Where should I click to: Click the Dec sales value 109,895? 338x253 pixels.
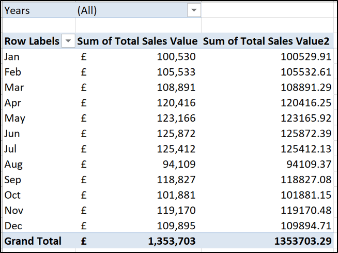[x=177, y=226]
